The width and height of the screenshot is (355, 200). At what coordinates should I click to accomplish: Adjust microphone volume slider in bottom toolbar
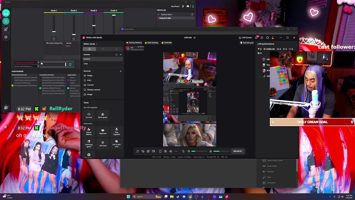[x=221, y=151]
